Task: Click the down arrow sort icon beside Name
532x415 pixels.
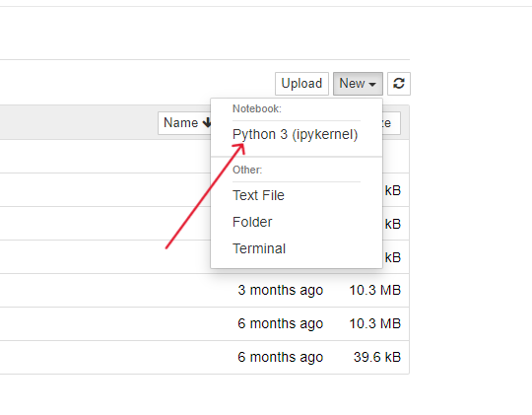Action: click(x=207, y=122)
